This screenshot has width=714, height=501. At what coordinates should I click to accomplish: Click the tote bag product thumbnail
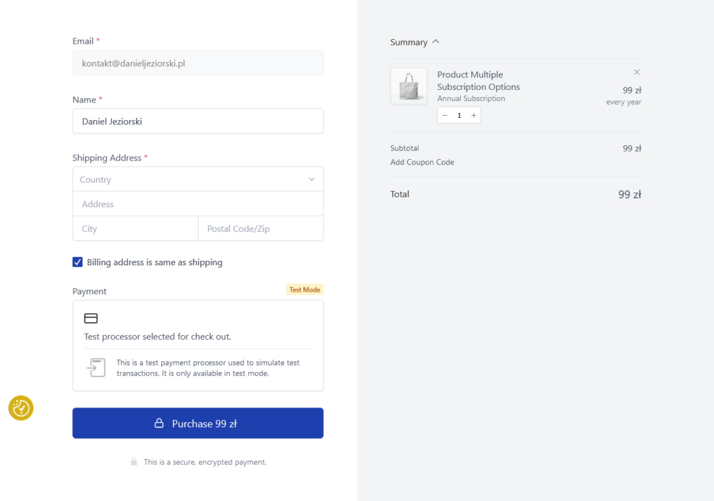click(x=409, y=86)
